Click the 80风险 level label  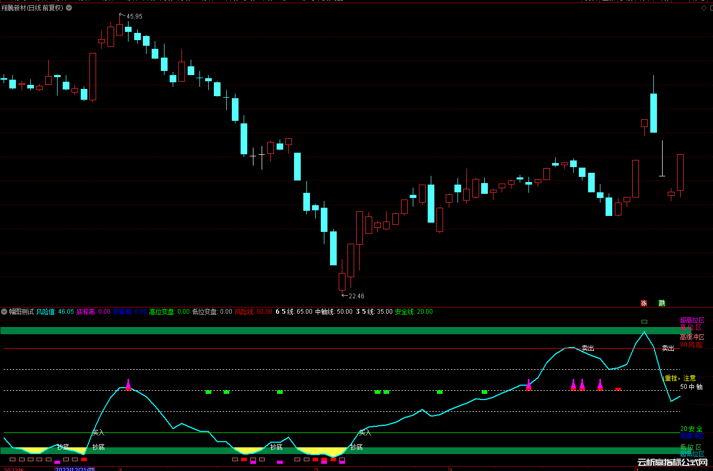[691, 345]
